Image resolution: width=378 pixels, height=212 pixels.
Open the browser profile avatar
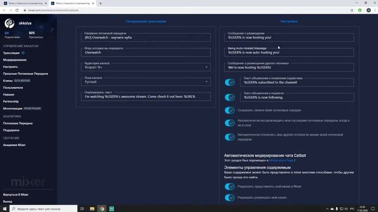pyautogui.click(x=369, y=11)
